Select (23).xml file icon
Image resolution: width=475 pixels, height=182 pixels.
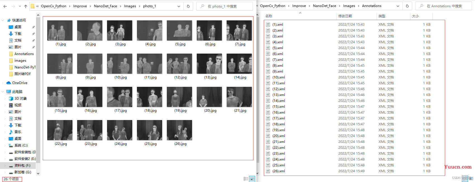[x=268, y=154]
